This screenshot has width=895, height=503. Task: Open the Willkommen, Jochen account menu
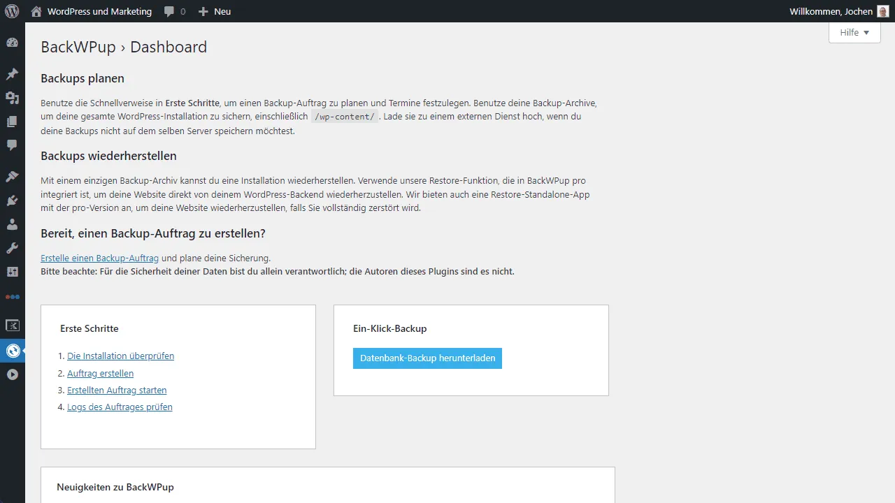tap(831, 11)
